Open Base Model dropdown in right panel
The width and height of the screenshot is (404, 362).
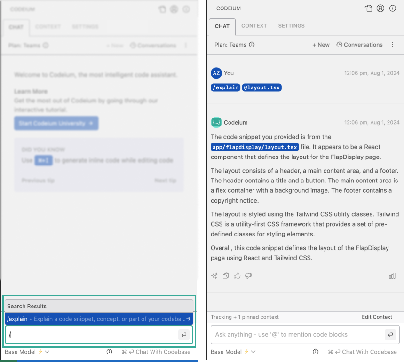coord(233,352)
